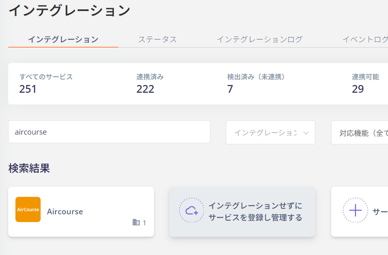Click the Aircourse name label
This screenshot has height=255, width=388.
click(65, 211)
